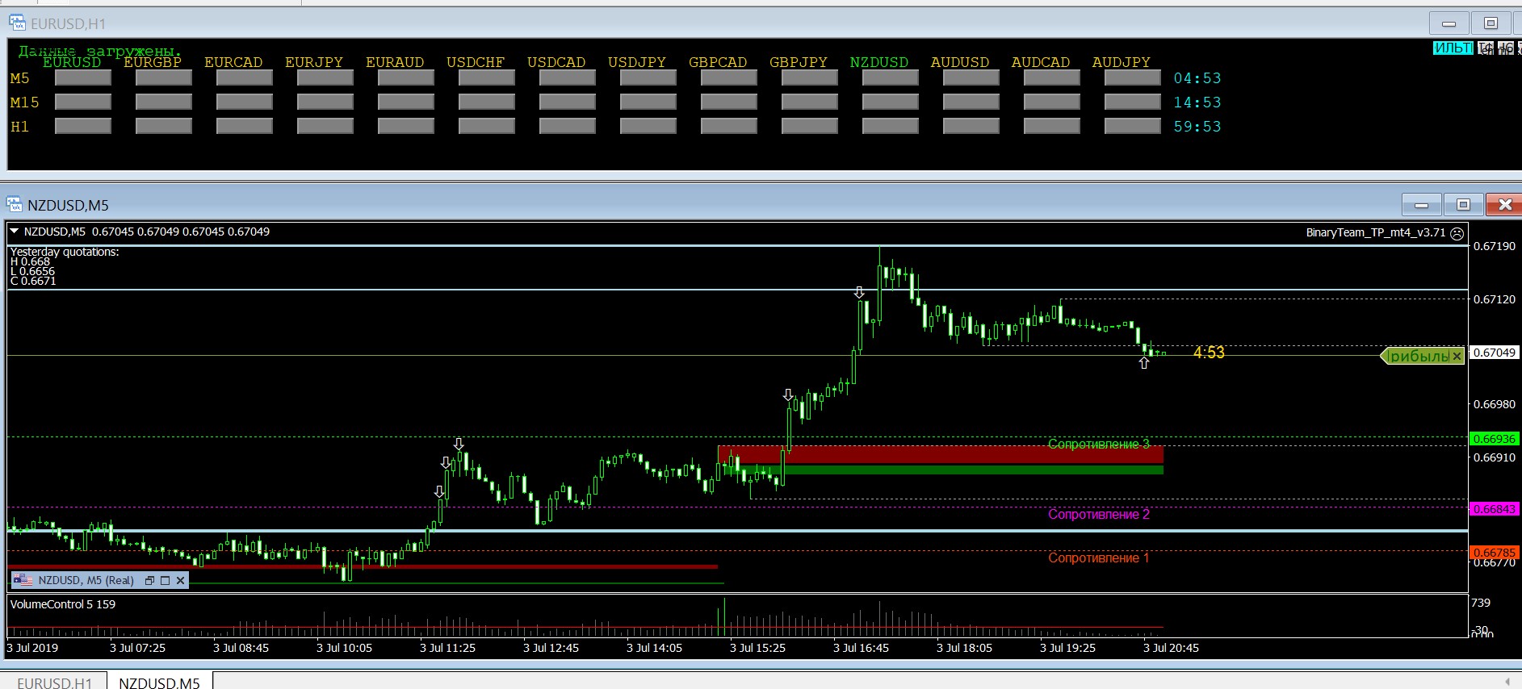Click the NZDUSD chart window title icon

coord(15,205)
